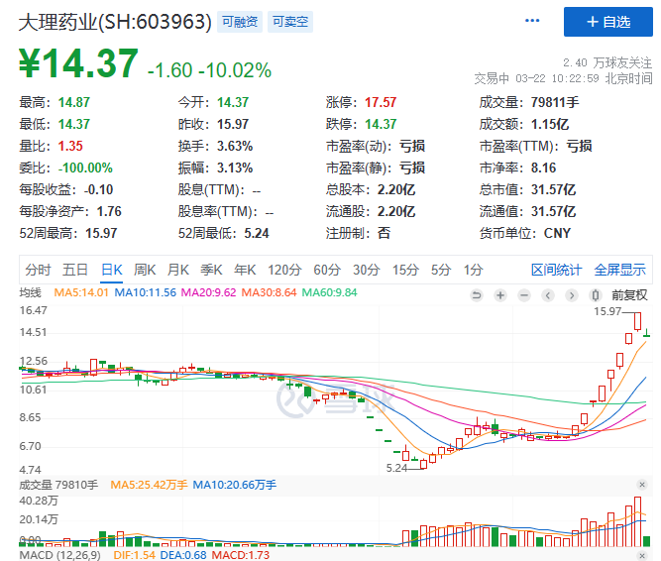Close the 成交量 volume panel
Viewport: 661px width, 561px height.
tap(642, 485)
